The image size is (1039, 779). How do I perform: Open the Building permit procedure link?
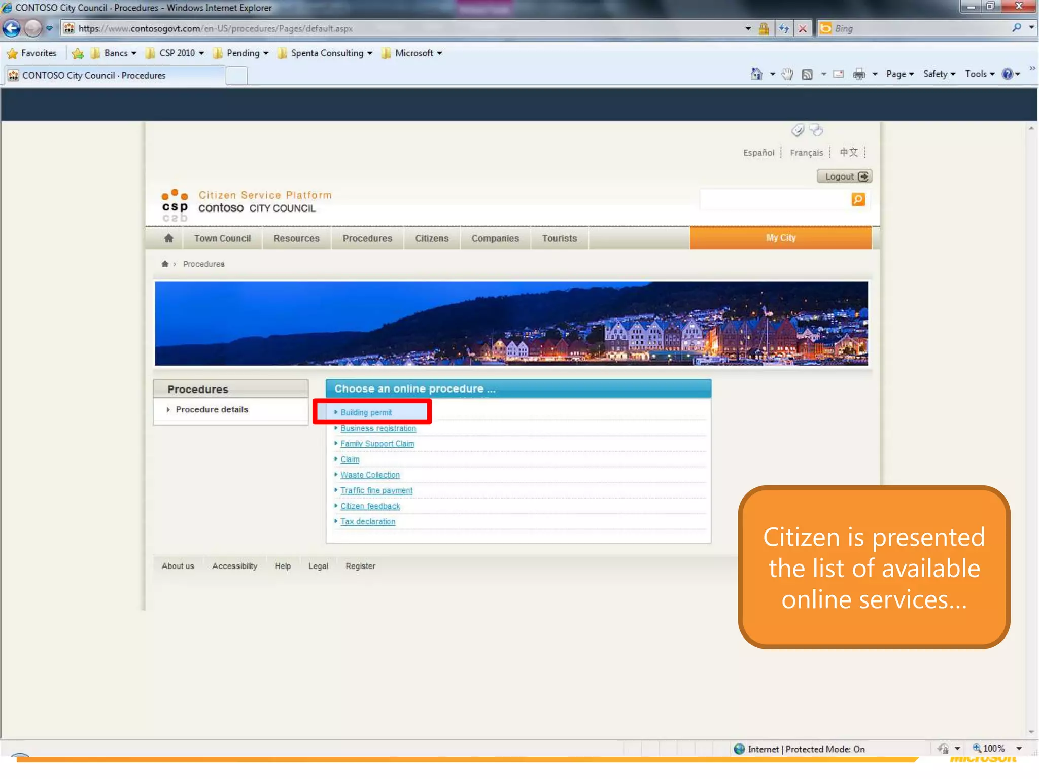[366, 412]
